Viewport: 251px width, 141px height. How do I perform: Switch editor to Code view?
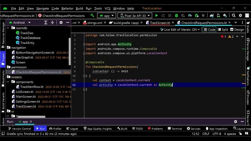[209, 30]
